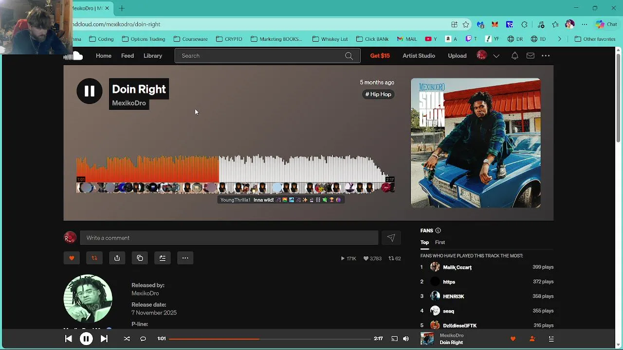Expand the user account dropdown chevron

[496, 56]
